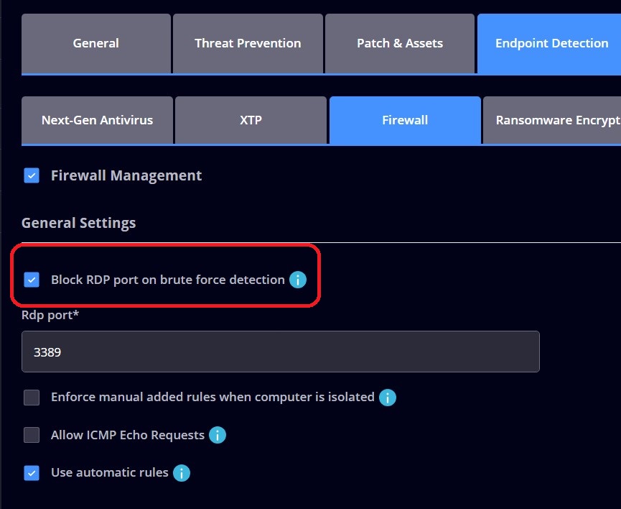Viewport: 621px width, 509px height.
Task: Enable Enforce manual added rules checkbox
Action: click(32, 397)
